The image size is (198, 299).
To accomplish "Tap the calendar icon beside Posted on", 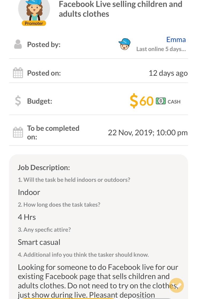I will pyautogui.click(x=18, y=73).
